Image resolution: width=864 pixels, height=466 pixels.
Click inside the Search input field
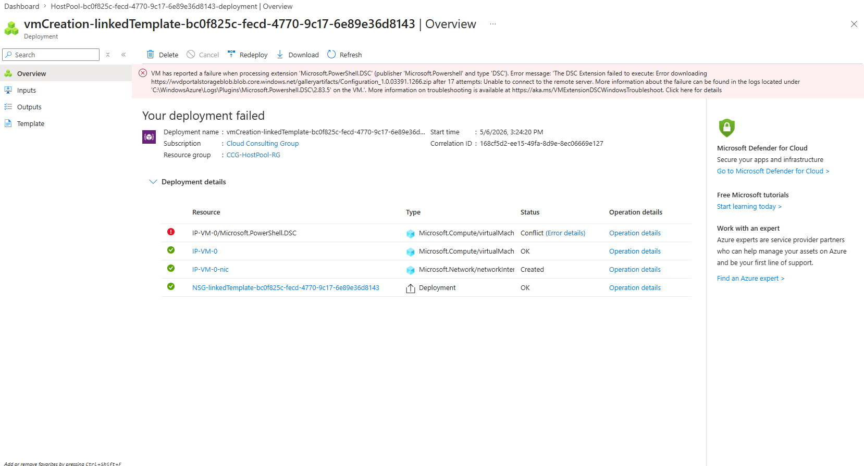pos(51,55)
